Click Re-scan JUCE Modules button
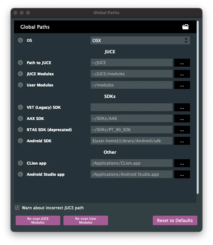The width and height of the screenshot is (213, 245). pyautogui.click(x=38, y=220)
